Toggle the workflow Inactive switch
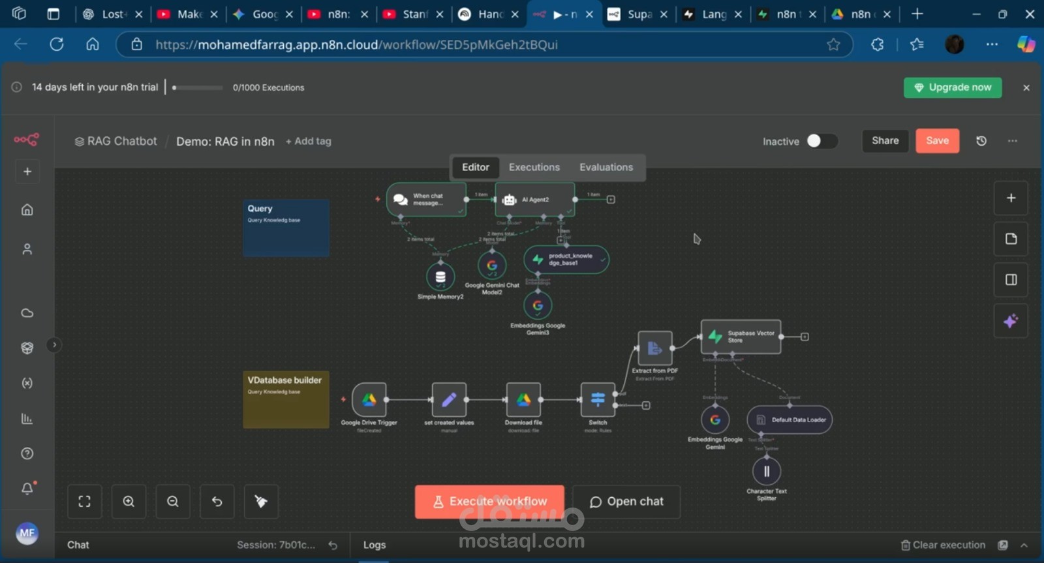This screenshot has height=563, width=1044. [821, 141]
